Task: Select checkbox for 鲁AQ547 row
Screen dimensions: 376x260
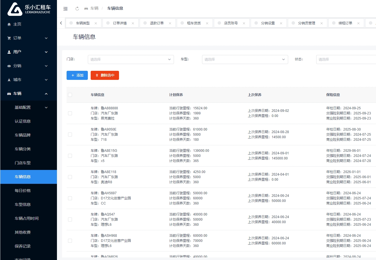Action: click(x=70, y=219)
